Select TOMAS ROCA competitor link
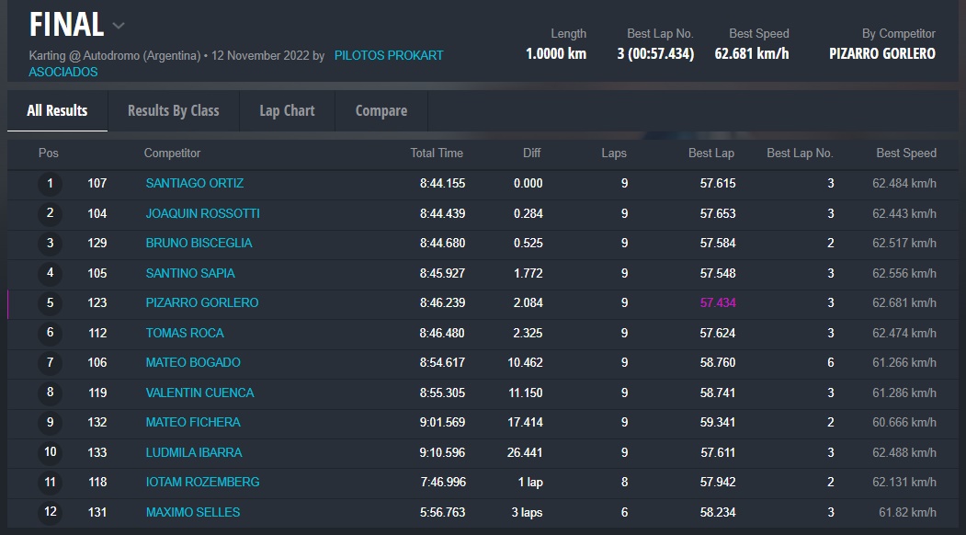966x535 pixels. tap(185, 333)
